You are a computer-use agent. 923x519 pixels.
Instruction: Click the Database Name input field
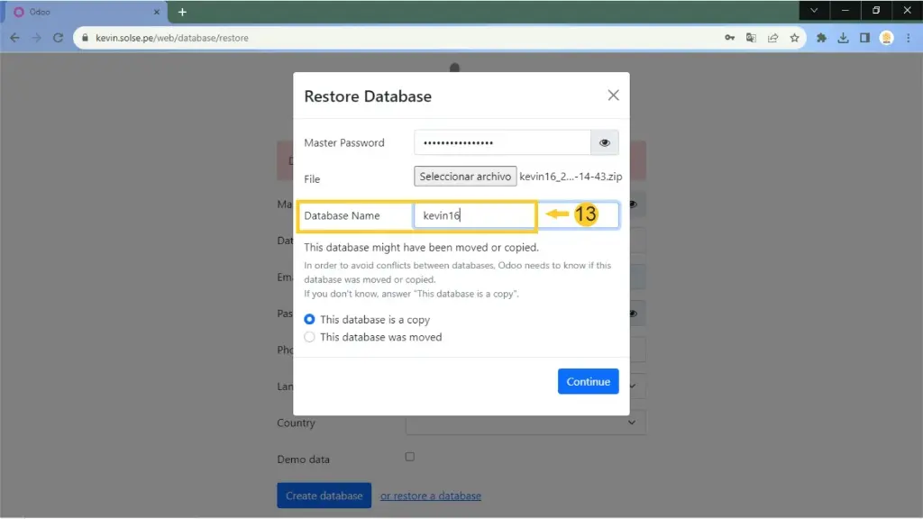pyautogui.click(x=475, y=216)
